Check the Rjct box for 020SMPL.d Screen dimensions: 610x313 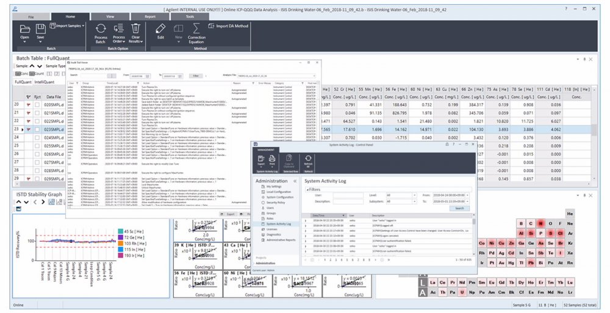pyautogui.click(x=37, y=105)
